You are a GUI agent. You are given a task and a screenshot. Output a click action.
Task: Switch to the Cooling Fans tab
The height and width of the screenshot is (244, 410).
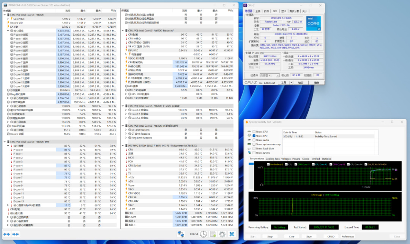click(272, 159)
